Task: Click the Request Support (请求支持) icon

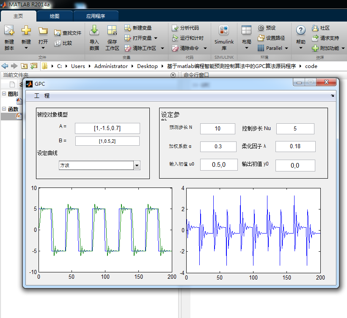Action: pos(315,38)
